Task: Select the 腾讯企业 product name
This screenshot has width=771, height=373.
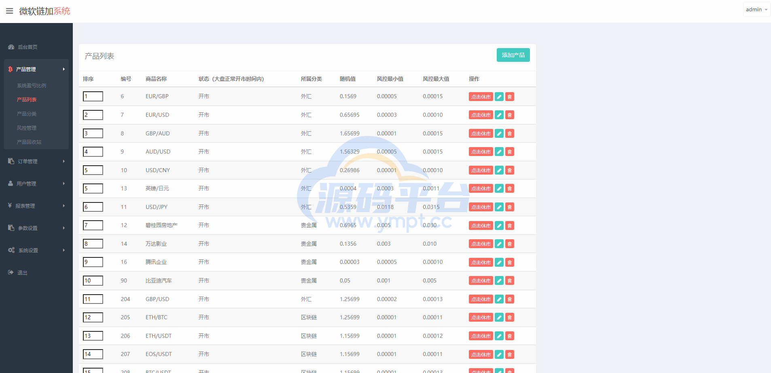Action: 156,262
